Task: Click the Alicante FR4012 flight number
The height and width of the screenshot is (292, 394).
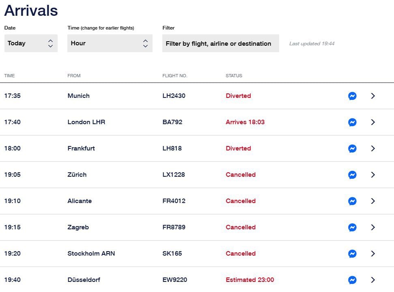Action: pyautogui.click(x=174, y=201)
